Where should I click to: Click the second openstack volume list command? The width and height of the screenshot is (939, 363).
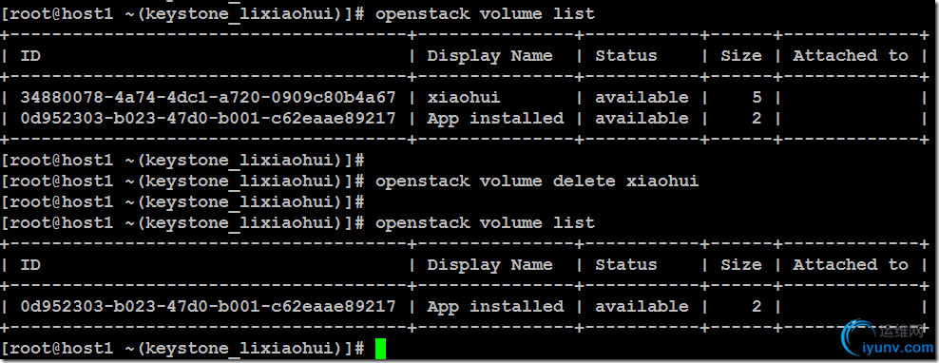tap(485, 222)
